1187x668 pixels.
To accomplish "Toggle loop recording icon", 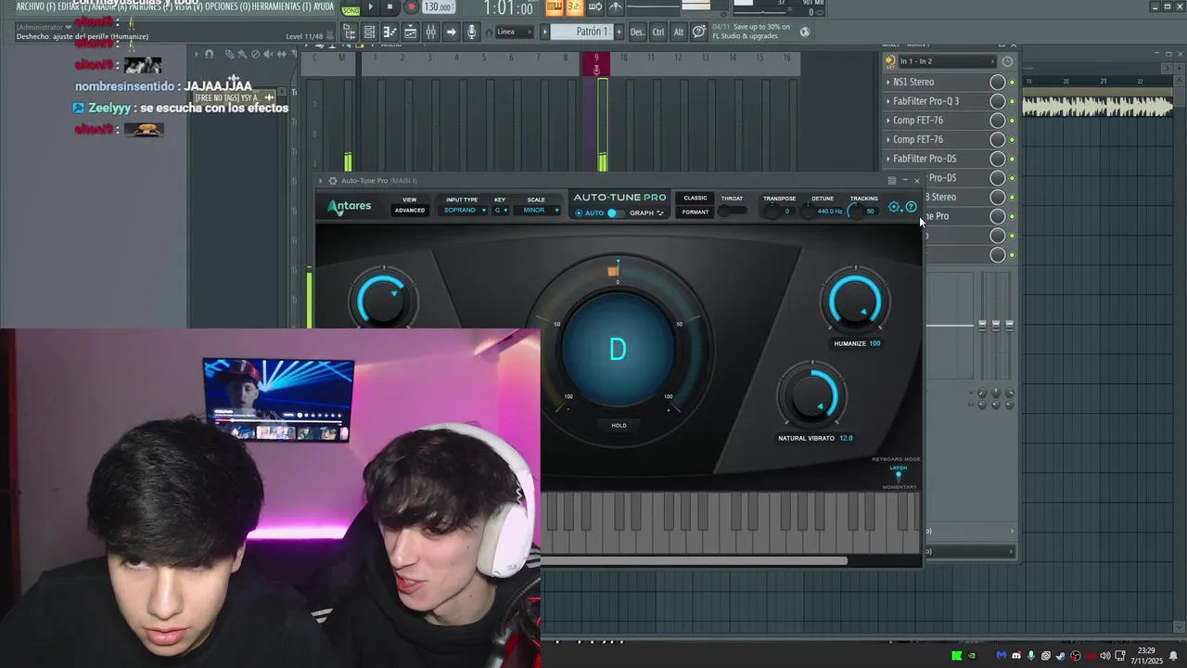I will point(594,7).
